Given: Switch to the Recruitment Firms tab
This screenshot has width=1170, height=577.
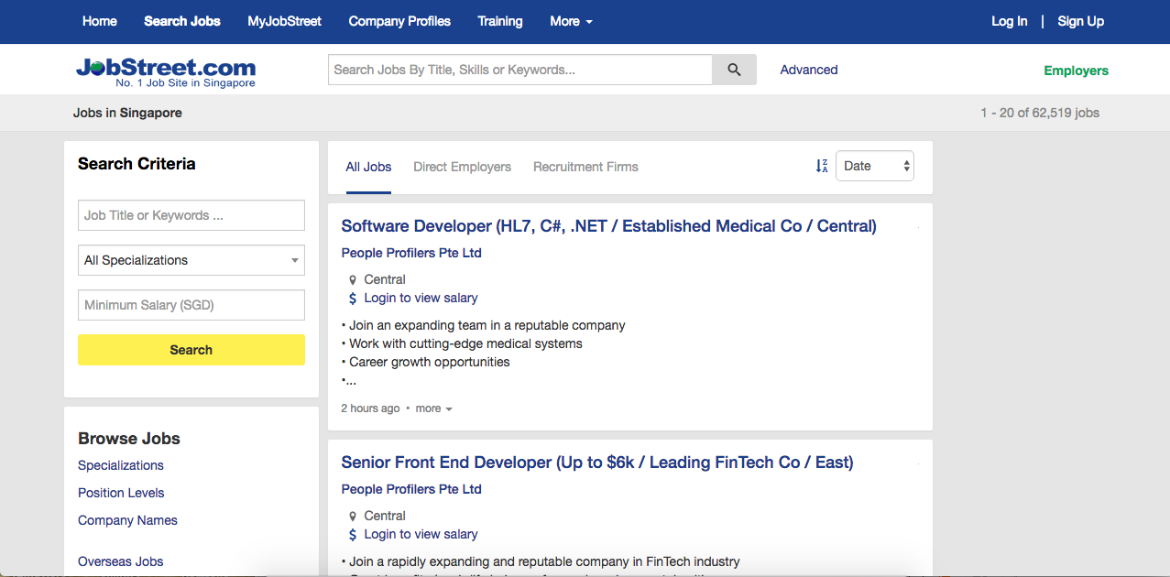Looking at the screenshot, I should (585, 167).
